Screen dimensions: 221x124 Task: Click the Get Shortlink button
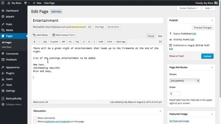point(113,27)
